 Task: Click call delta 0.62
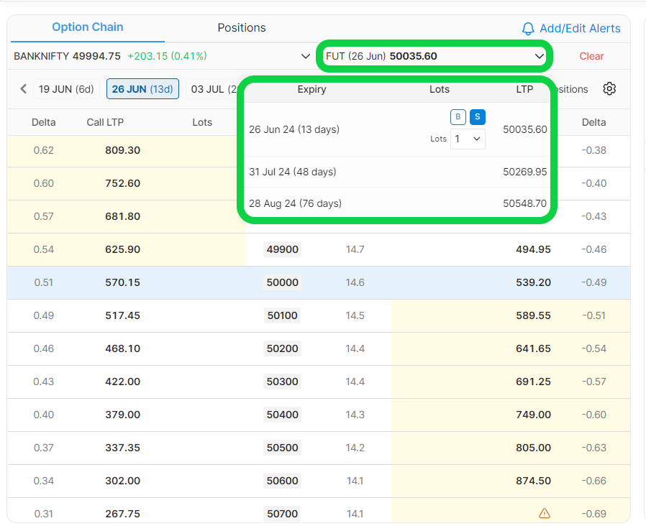pyautogui.click(x=44, y=150)
